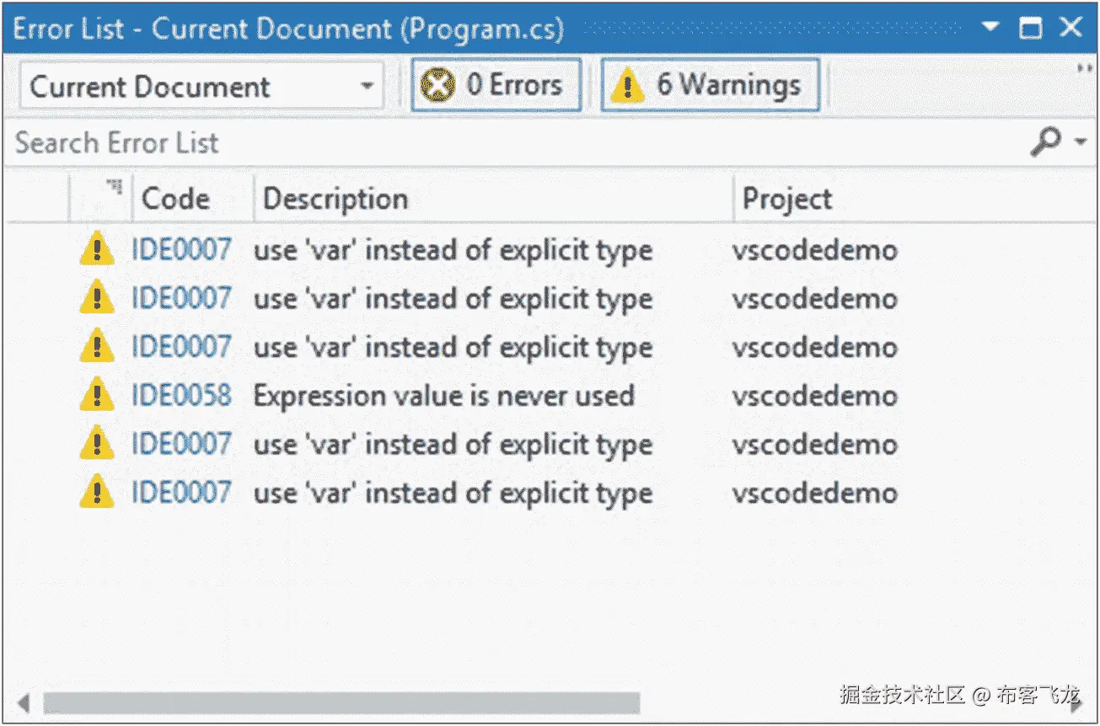The image size is (1100, 726).
Task: Sort by the Project column header
Action: 786,199
